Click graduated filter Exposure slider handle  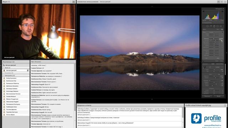(214, 39)
